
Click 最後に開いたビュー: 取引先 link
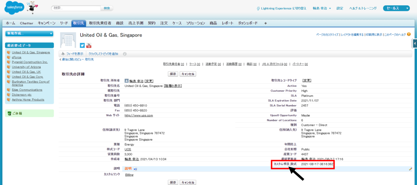point(78,60)
